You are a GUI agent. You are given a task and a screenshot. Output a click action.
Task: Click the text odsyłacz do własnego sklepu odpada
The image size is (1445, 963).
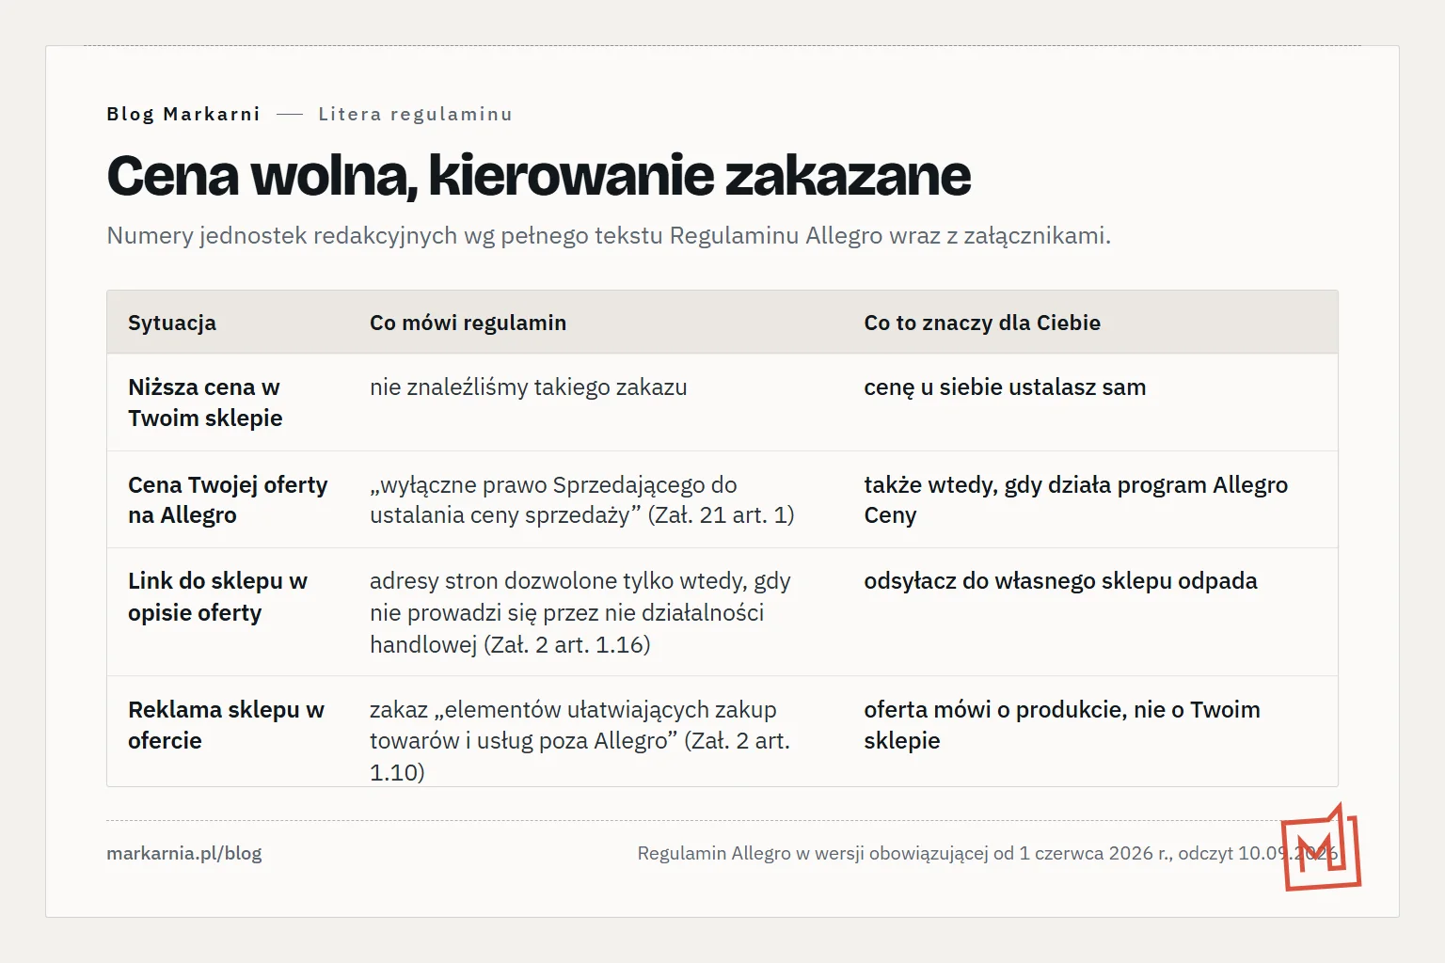(1060, 581)
